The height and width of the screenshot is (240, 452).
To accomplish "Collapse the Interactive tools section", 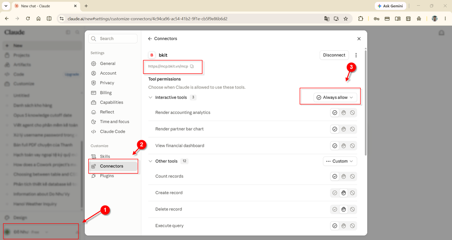I will [150, 97].
